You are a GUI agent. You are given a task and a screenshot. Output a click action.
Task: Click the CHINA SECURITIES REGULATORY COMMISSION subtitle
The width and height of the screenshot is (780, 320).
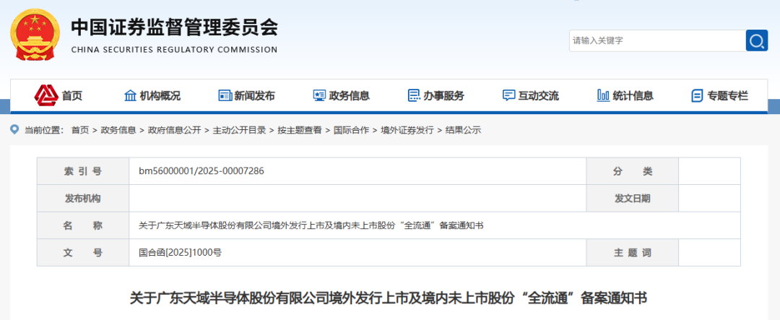point(175,50)
